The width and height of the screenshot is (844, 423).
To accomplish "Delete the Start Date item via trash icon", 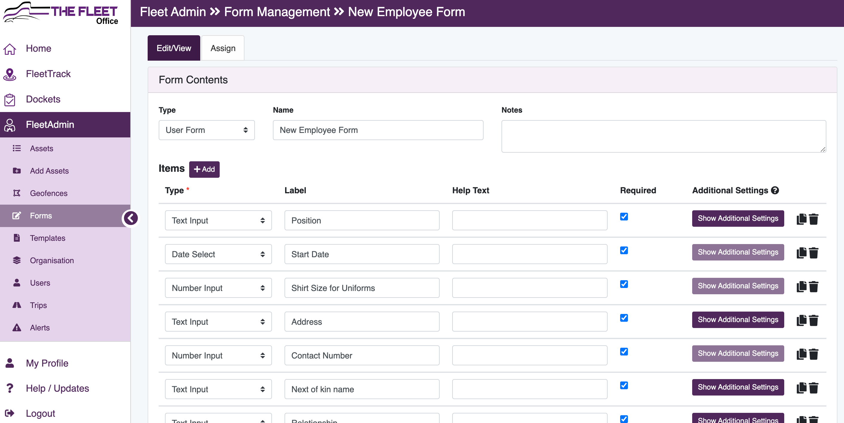I will click(814, 253).
